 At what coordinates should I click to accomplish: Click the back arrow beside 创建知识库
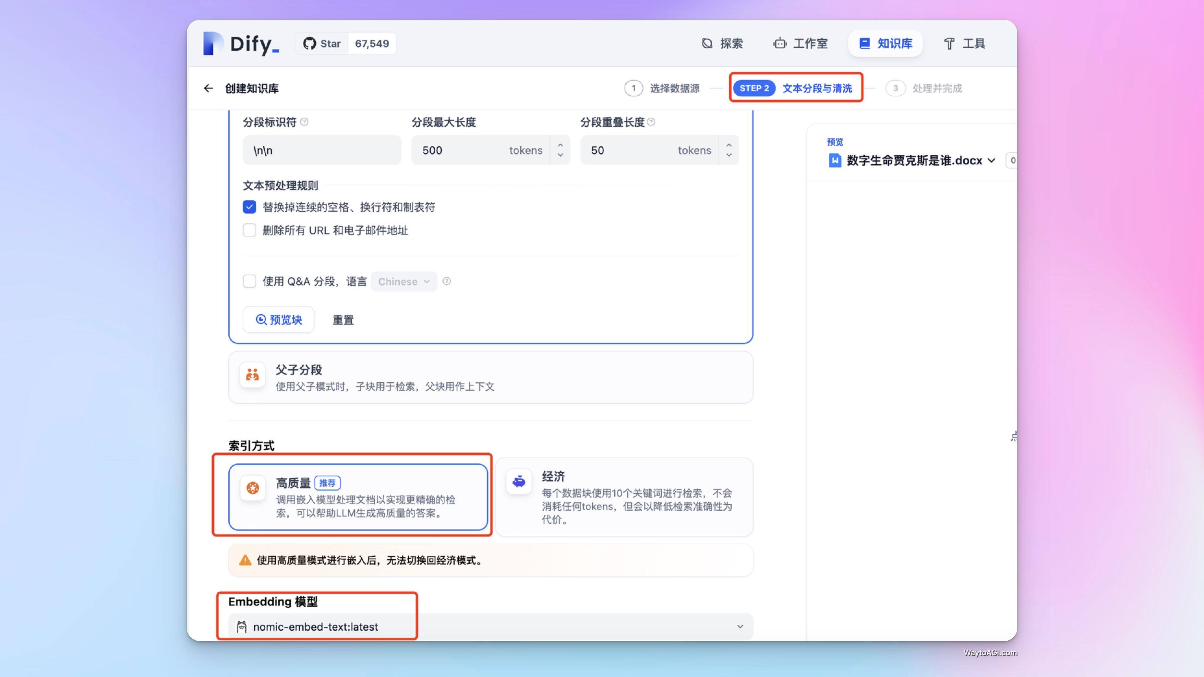209,88
